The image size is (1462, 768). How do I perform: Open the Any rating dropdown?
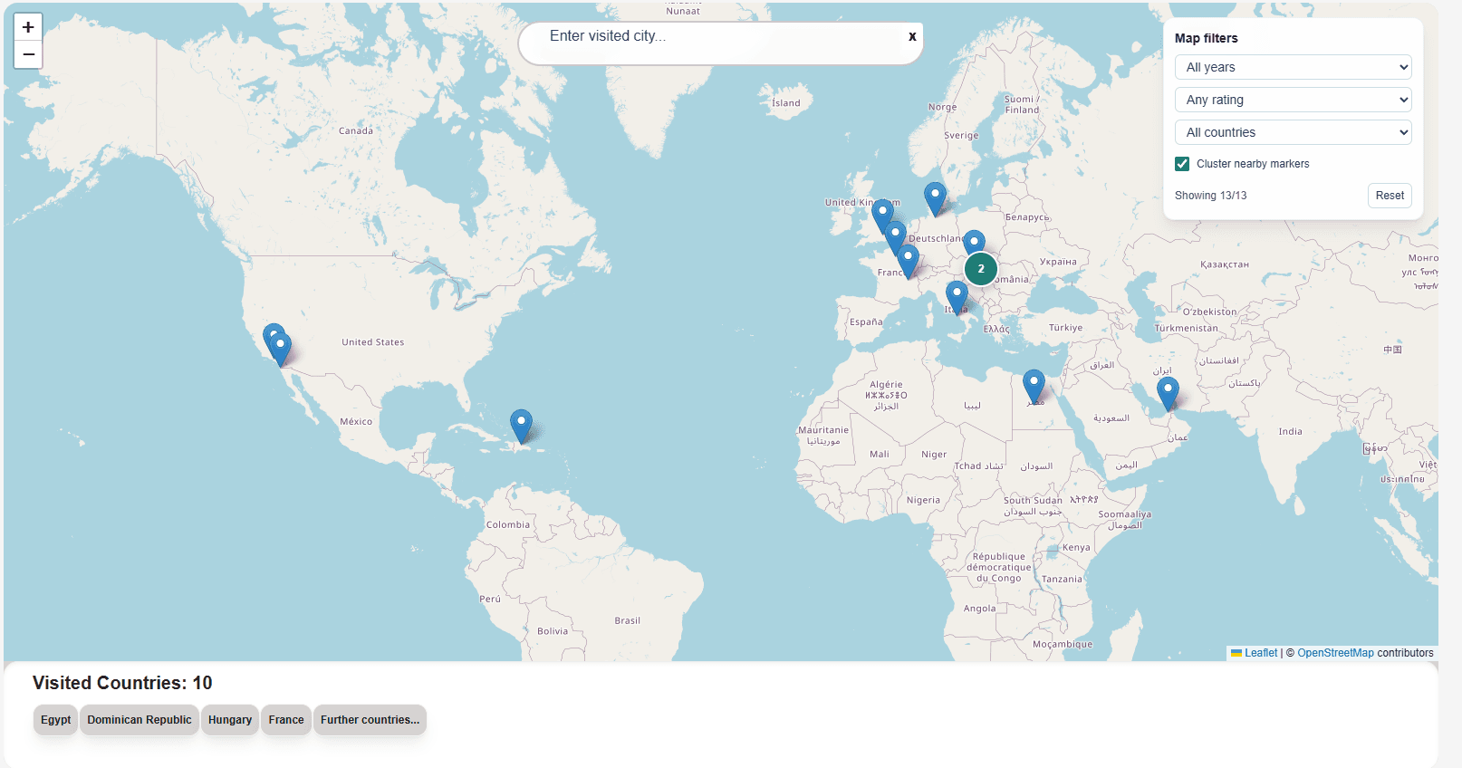point(1294,100)
